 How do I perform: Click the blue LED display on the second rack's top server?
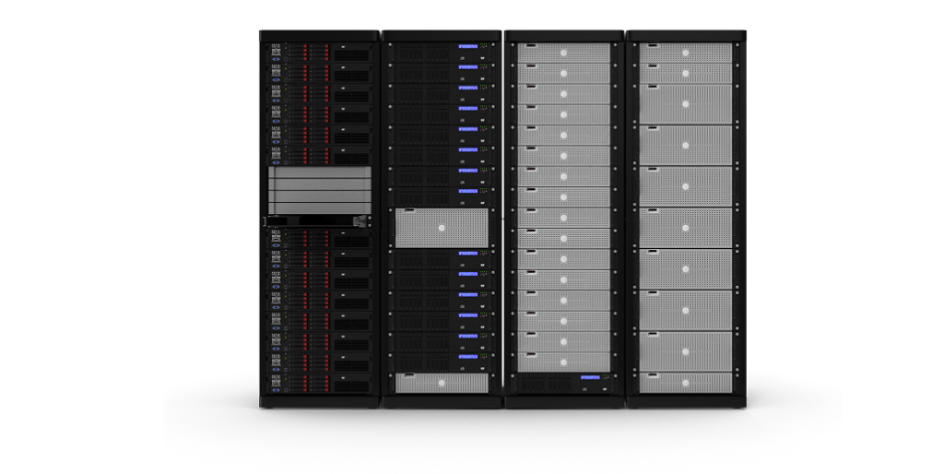467,47
